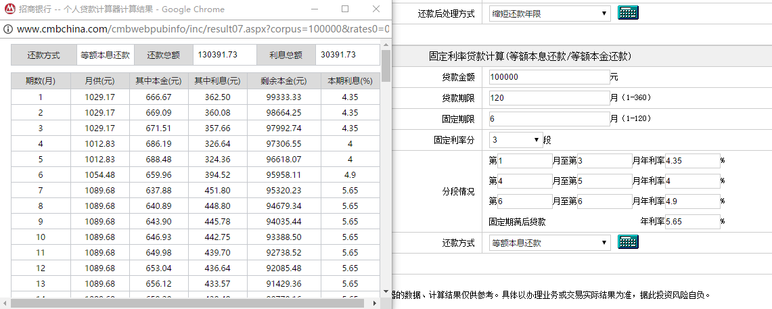Click remaining principal 95320.23 in period 7

[x=284, y=191]
